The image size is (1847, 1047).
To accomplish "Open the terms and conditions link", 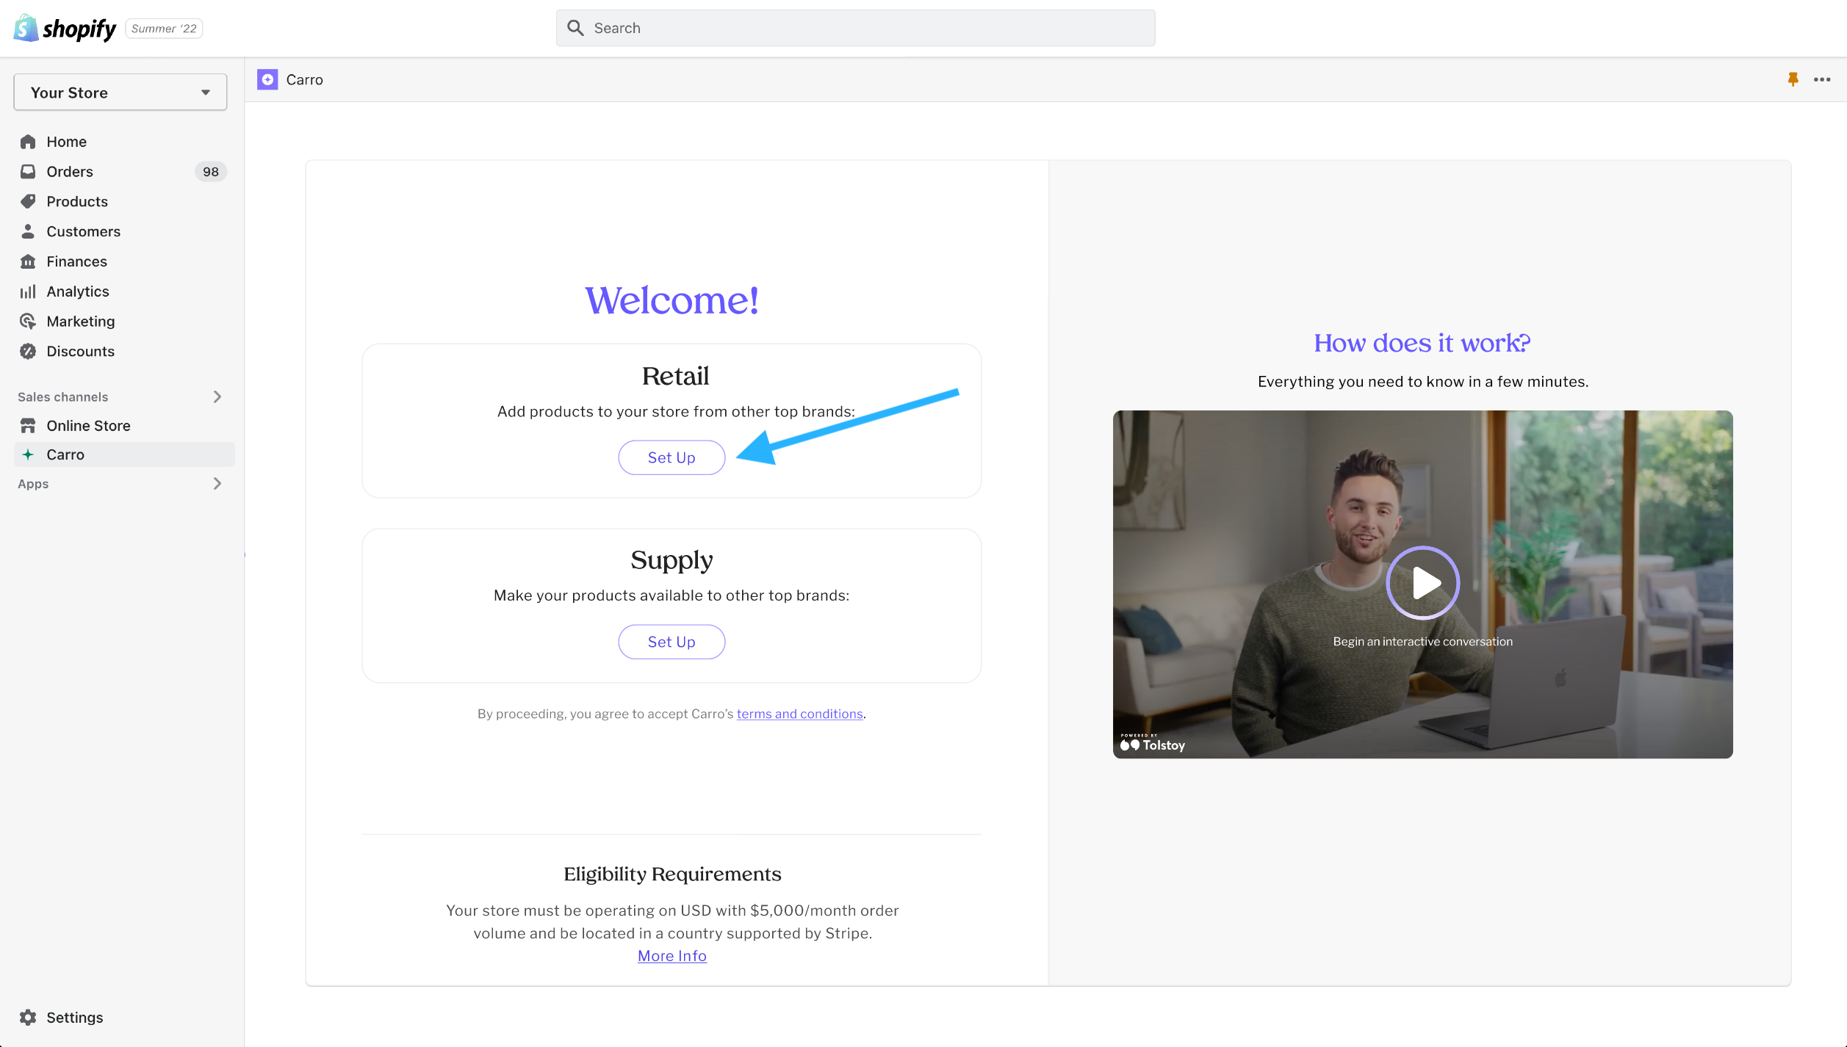I will (799, 714).
